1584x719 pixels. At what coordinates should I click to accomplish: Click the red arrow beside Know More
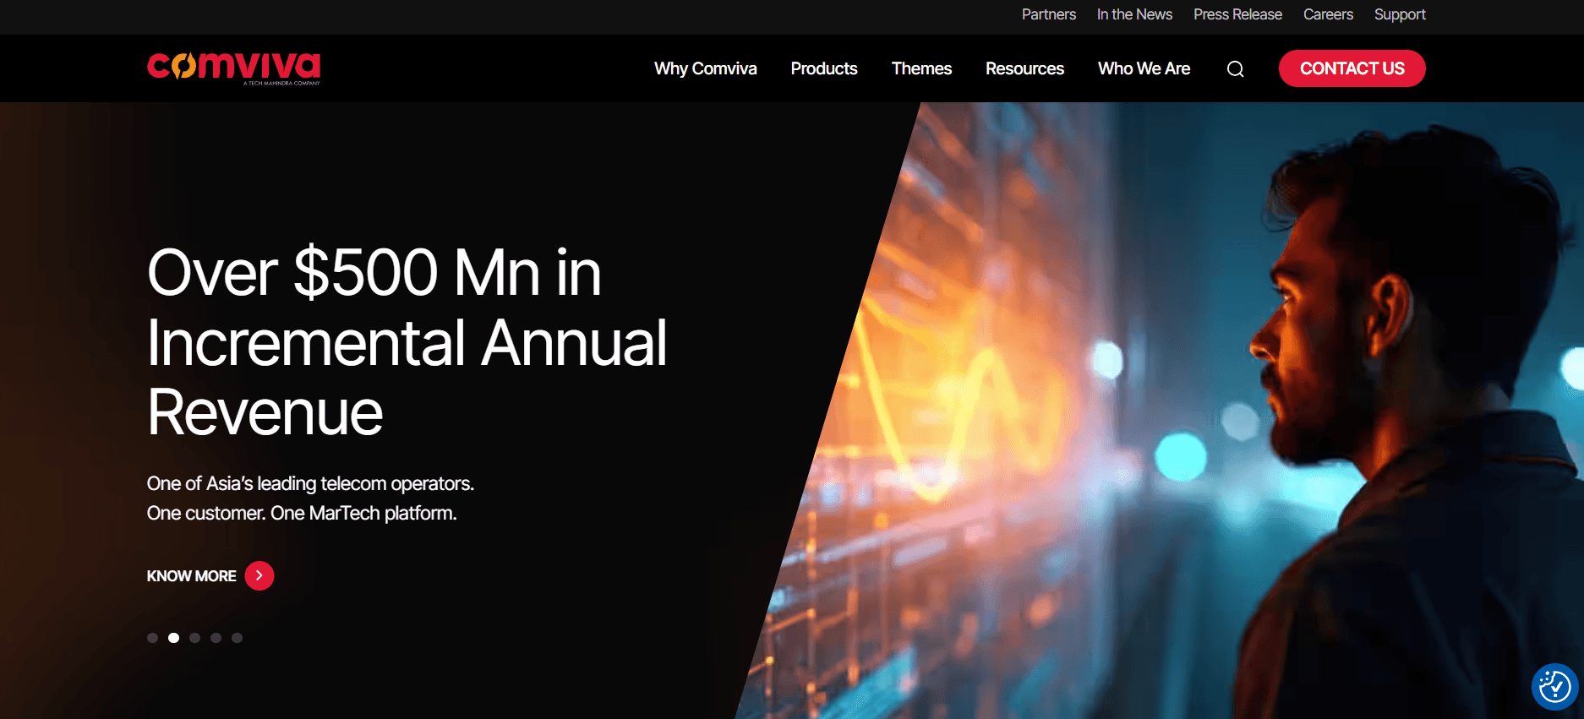[259, 575]
